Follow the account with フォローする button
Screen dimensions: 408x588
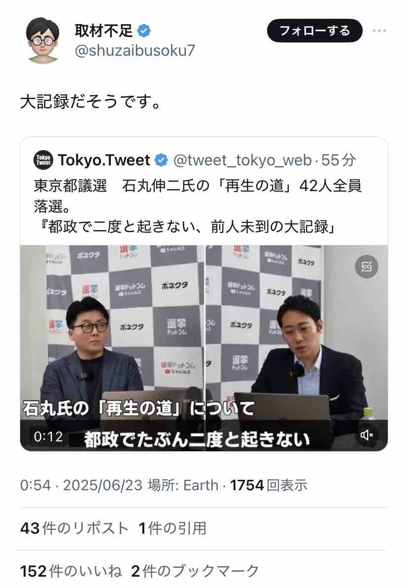314,31
